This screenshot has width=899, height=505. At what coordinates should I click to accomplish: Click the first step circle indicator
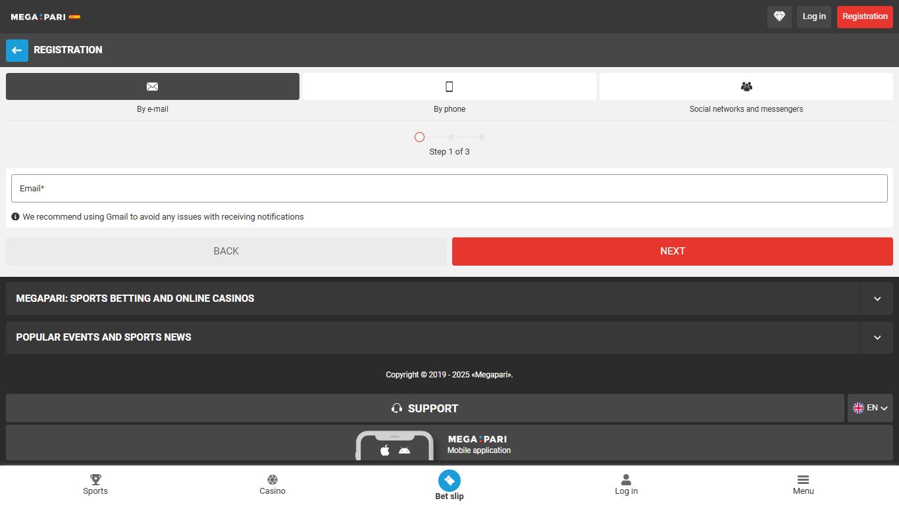[x=419, y=137]
